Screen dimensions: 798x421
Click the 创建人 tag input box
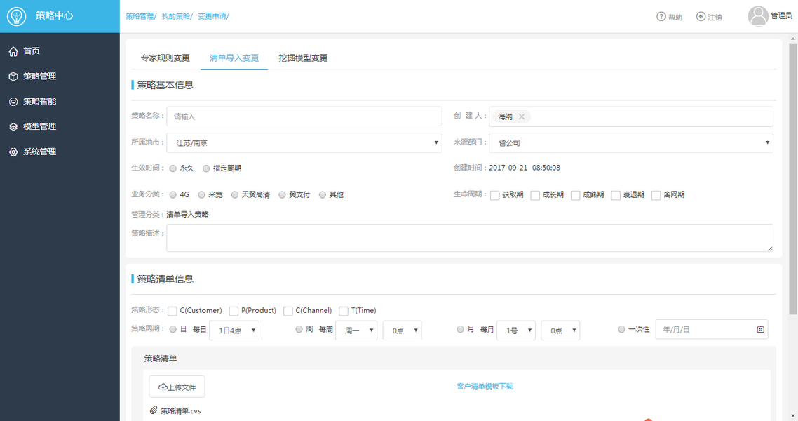[x=631, y=116]
